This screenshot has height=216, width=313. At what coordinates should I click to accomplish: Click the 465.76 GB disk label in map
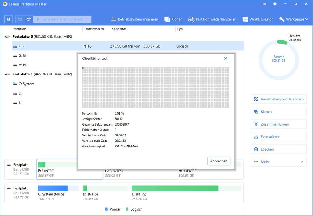[21, 198]
